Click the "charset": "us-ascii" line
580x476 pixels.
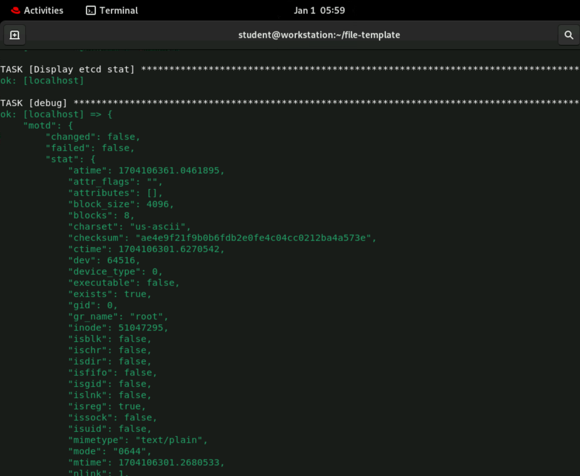[x=129, y=226]
